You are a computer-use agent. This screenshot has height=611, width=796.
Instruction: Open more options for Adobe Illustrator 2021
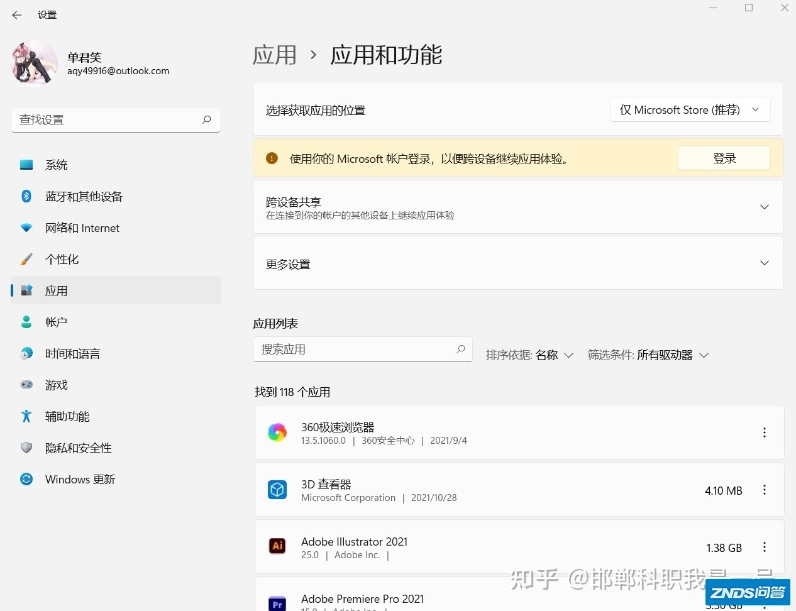(x=765, y=547)
